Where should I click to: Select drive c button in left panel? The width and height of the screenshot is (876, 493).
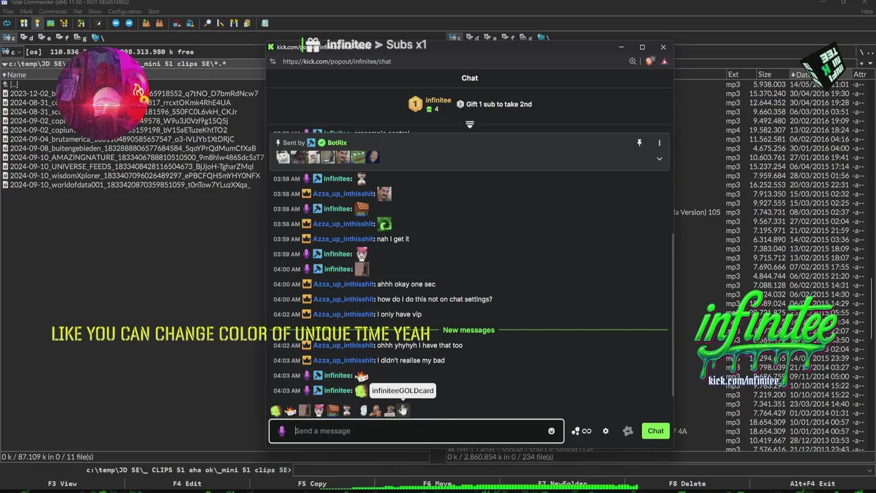coord(9,38)
